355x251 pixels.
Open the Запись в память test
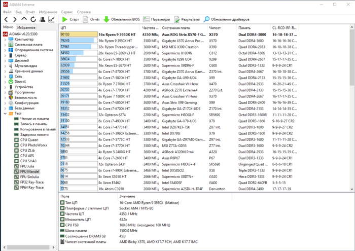pyautogui.click(x=30, y=124)
